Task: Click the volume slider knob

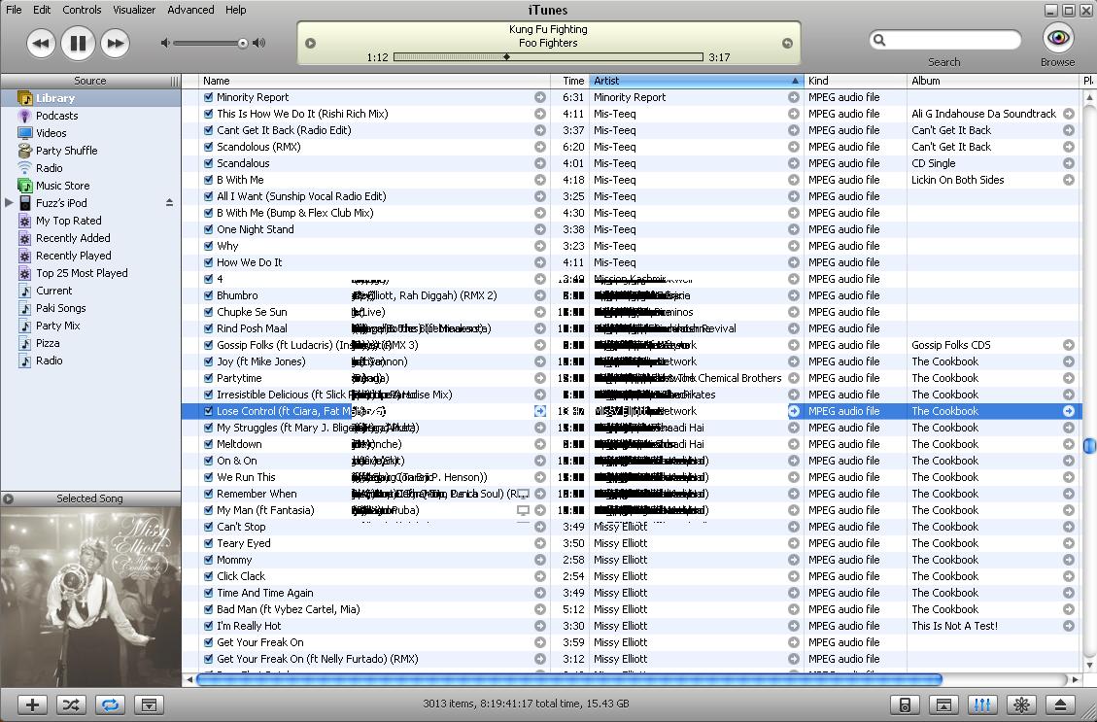Action: point(243,44)
